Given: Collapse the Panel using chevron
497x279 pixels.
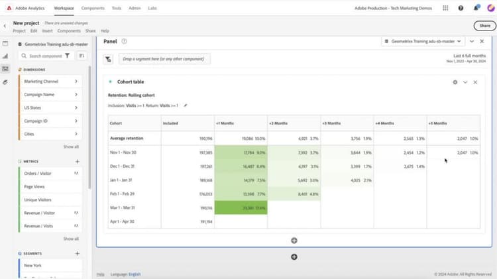Looking at the screenshot, I should pos(472,41).
